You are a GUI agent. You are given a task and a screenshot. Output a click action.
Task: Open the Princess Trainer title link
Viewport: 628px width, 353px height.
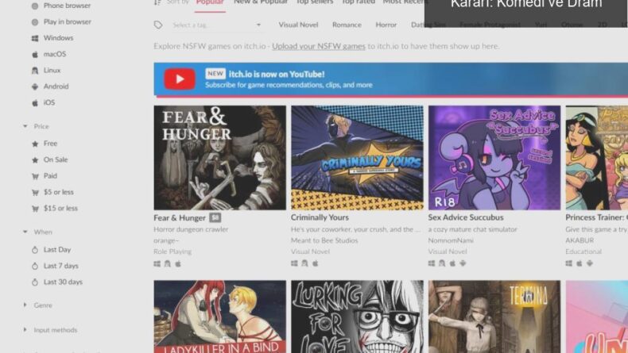click(x=596, y=217)
